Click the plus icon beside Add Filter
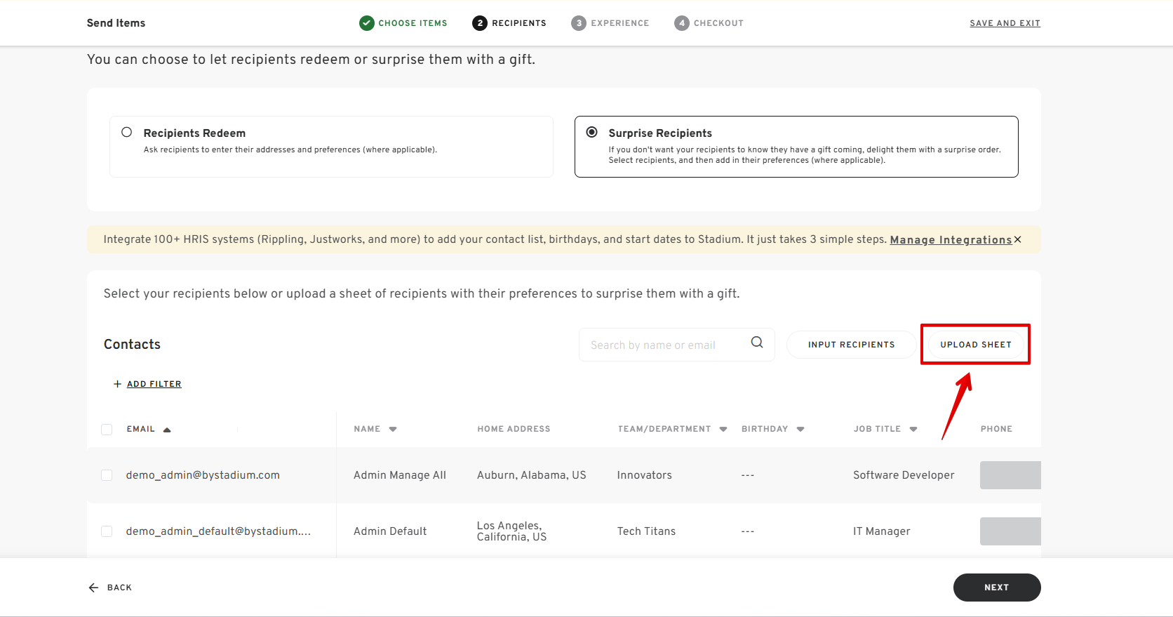The image size is (1173, 617). pyautogui.click(x=117, y=384)
